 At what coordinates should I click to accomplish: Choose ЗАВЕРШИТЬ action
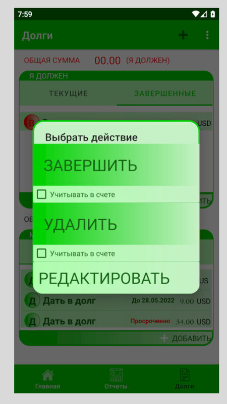click(x=116, y=165)
